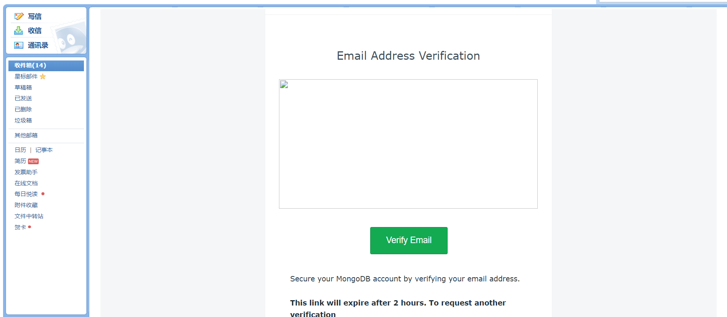The height and width of the screenshot is (317, 727).
Task: Click the broken image icon in the email
Action: [284, 85]
